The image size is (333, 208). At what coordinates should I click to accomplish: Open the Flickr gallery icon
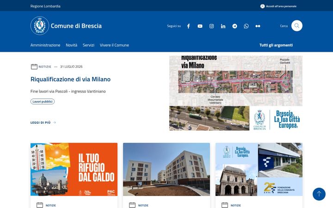click(258, 26)
